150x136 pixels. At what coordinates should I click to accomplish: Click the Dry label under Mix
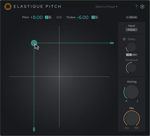click(127, 128)
